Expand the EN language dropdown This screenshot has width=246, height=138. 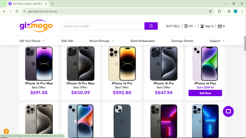[x=190, y=26]
